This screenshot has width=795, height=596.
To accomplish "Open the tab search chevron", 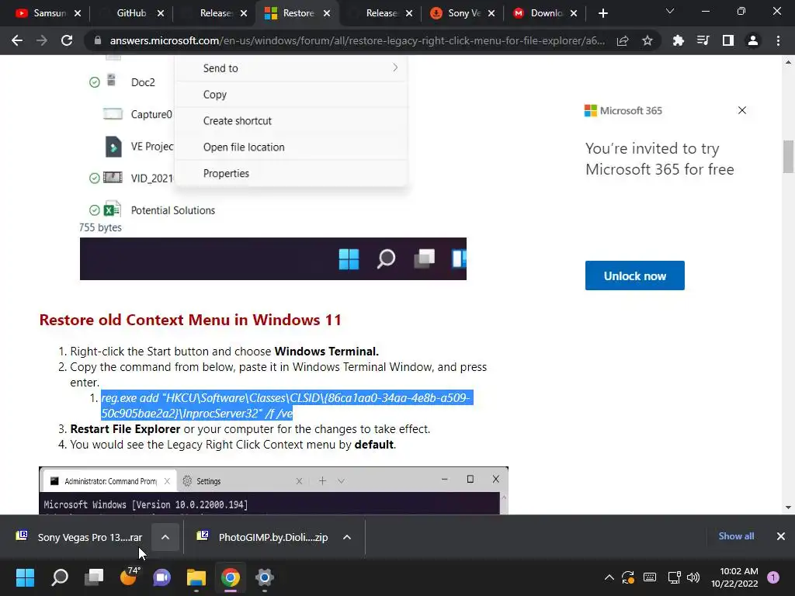I will (x=670, y=11).
